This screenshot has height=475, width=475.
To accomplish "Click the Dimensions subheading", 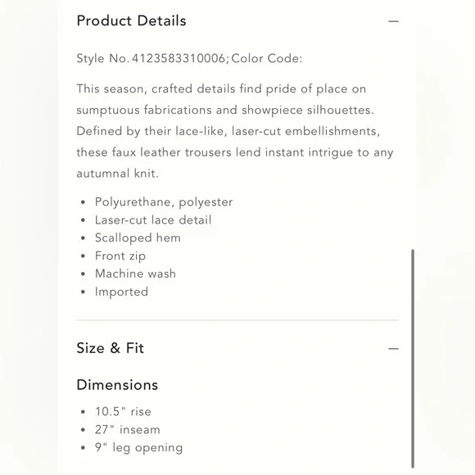I will [117, 385].
